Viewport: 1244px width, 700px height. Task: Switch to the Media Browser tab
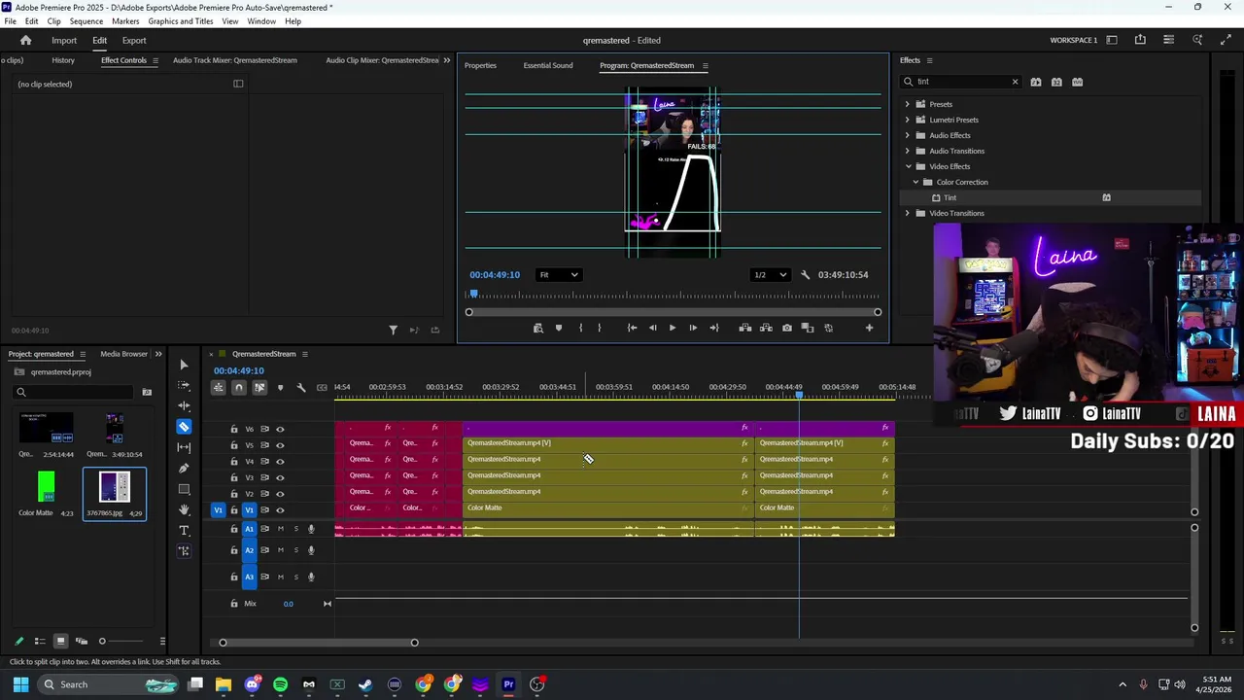click(123, 354)
